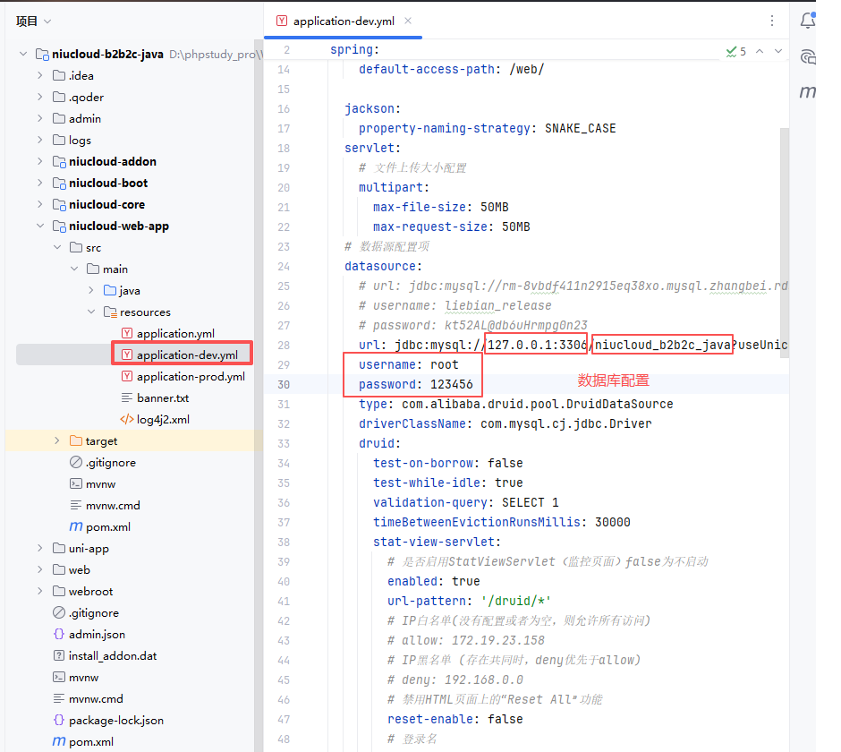Select log4j2.xml in the project tree
This screenshot has width=841, height=752.
[163, 419]
